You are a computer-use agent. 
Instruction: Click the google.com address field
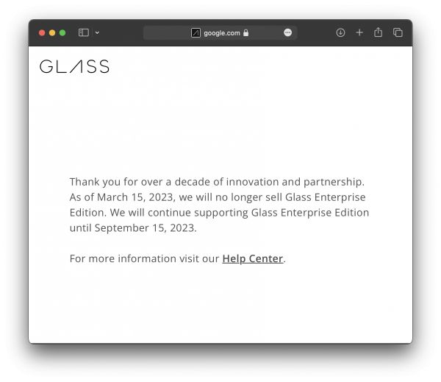pyautogui.click(x=221, y=32)
